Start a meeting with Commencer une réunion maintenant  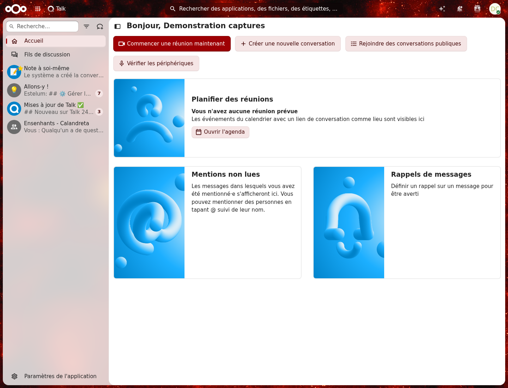pos(172,44)
